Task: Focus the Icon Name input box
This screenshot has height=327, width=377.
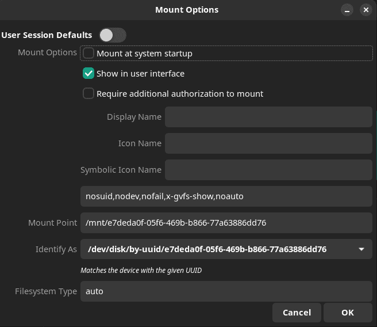Action: (x=268, y=143)
